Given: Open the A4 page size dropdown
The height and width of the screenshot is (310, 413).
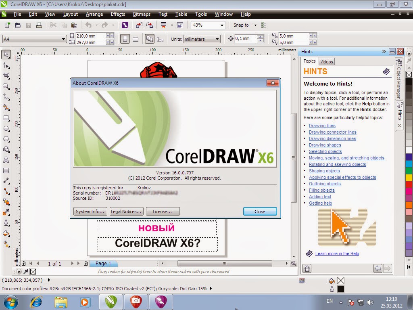Looking at the screenshot, I should pos(63,39).
